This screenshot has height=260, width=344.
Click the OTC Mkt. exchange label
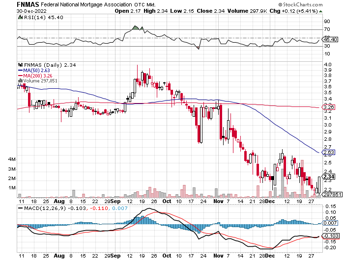[x=145, y=5]
